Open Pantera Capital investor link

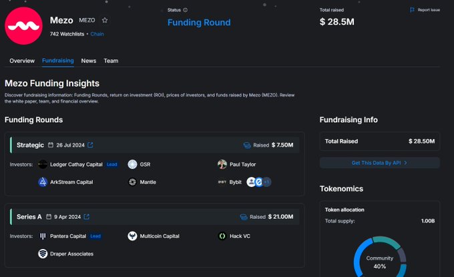[x=68, y=236]
